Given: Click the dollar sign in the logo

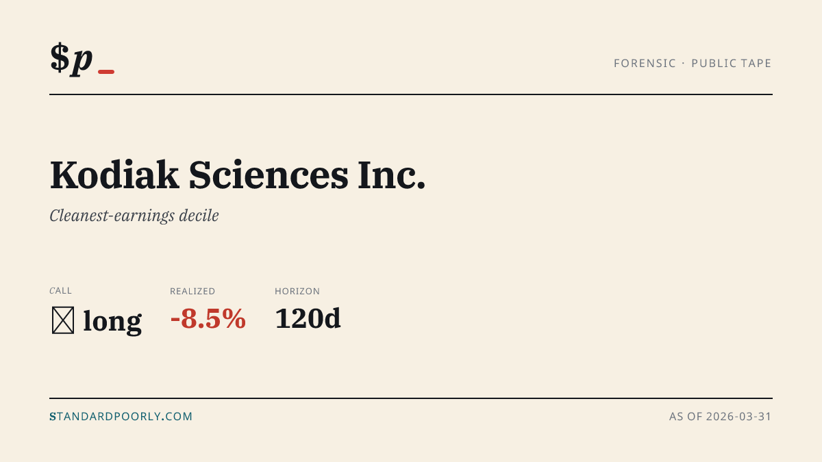Looking at the screenshot, I should pyautogui.click(x=60, y=57).
